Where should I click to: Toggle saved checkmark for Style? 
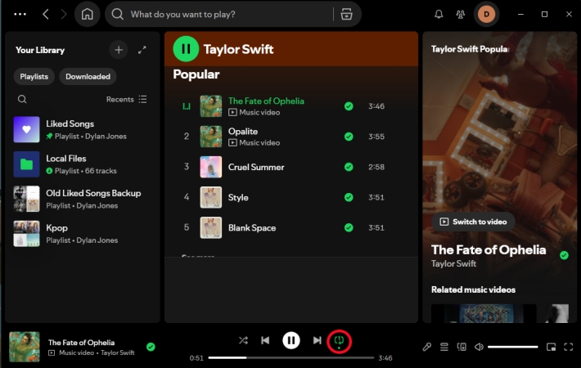(x=349, y=197)
